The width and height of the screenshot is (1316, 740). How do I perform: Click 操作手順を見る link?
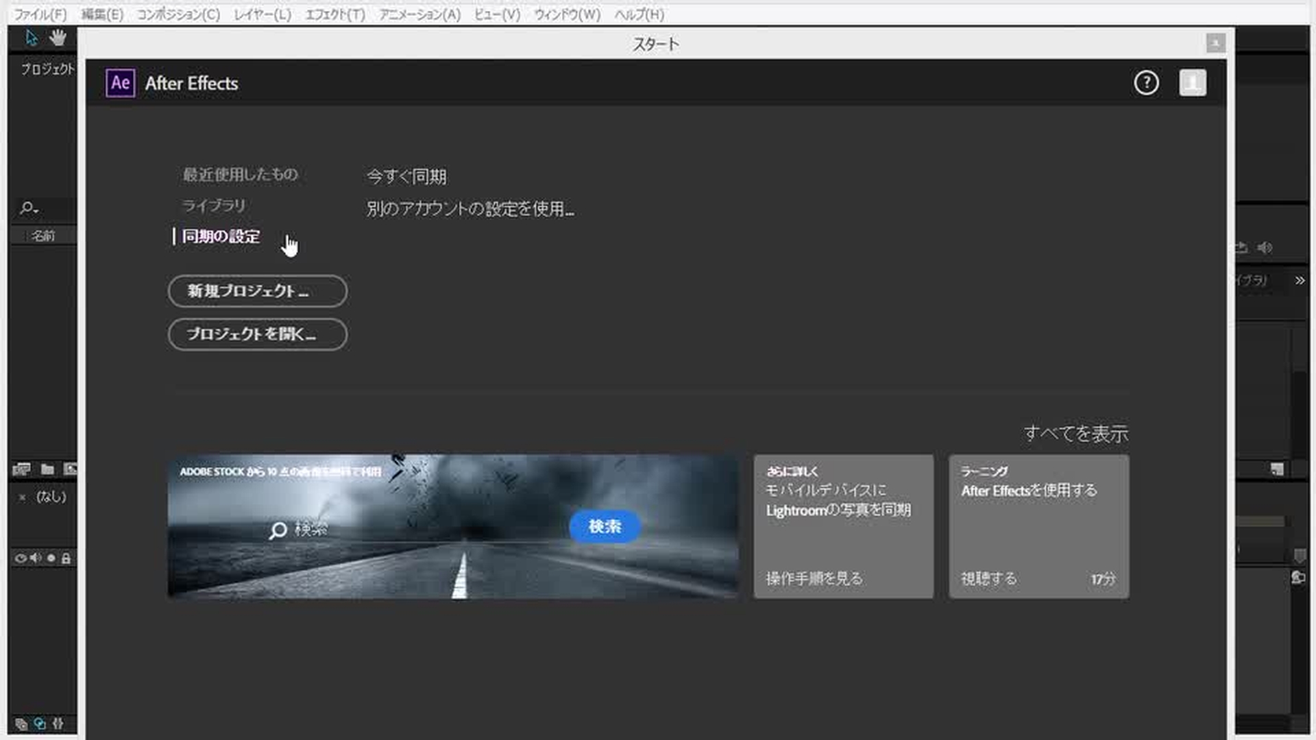814,578
